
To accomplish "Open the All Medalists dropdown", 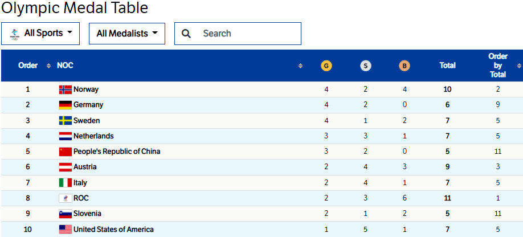I will click(x=126, y=34).
